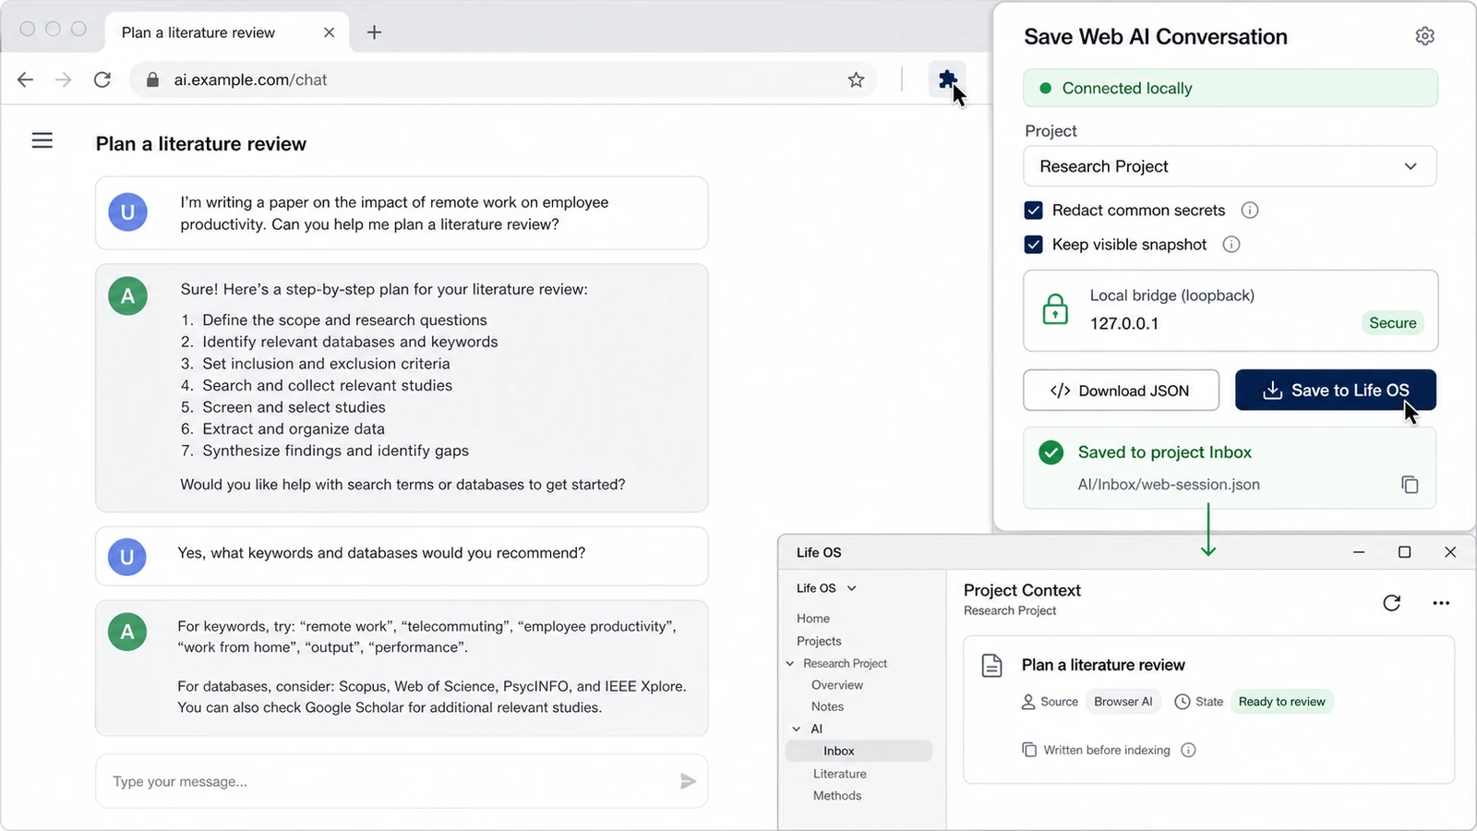Bookmark the page with the star icon
This screenshot has width=1477, height=831.
coord(857,79)
